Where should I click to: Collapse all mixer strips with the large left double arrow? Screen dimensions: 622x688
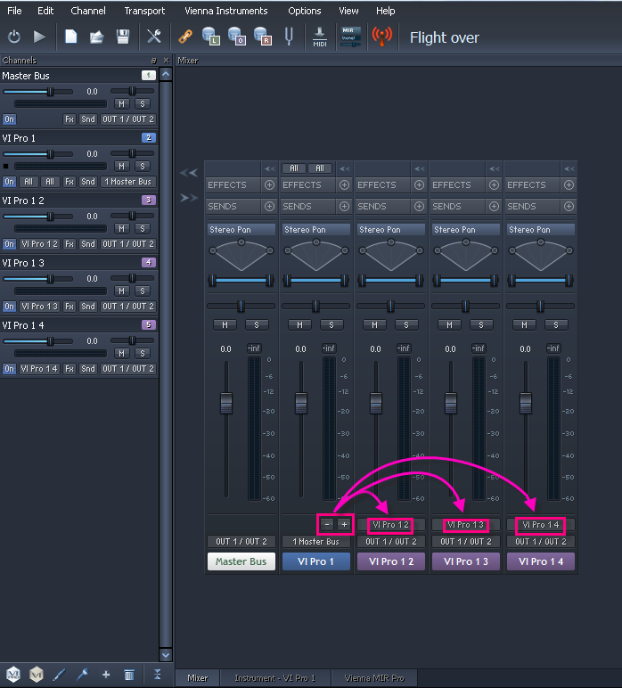point(189,173)
